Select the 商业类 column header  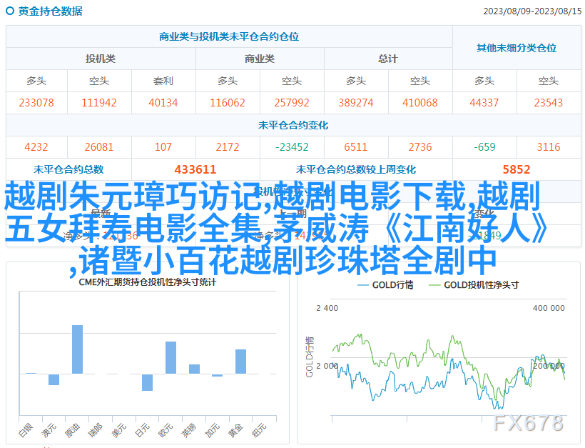[x=259, y=59]
